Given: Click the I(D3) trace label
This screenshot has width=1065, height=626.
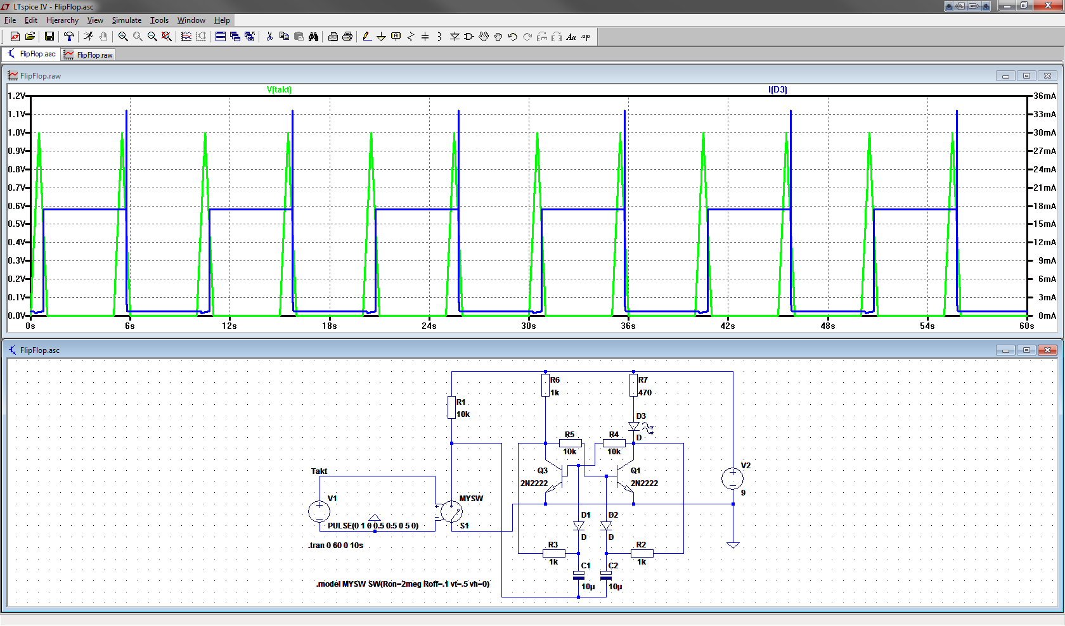Looking at the screenshot, I should [x=777, y=89].
